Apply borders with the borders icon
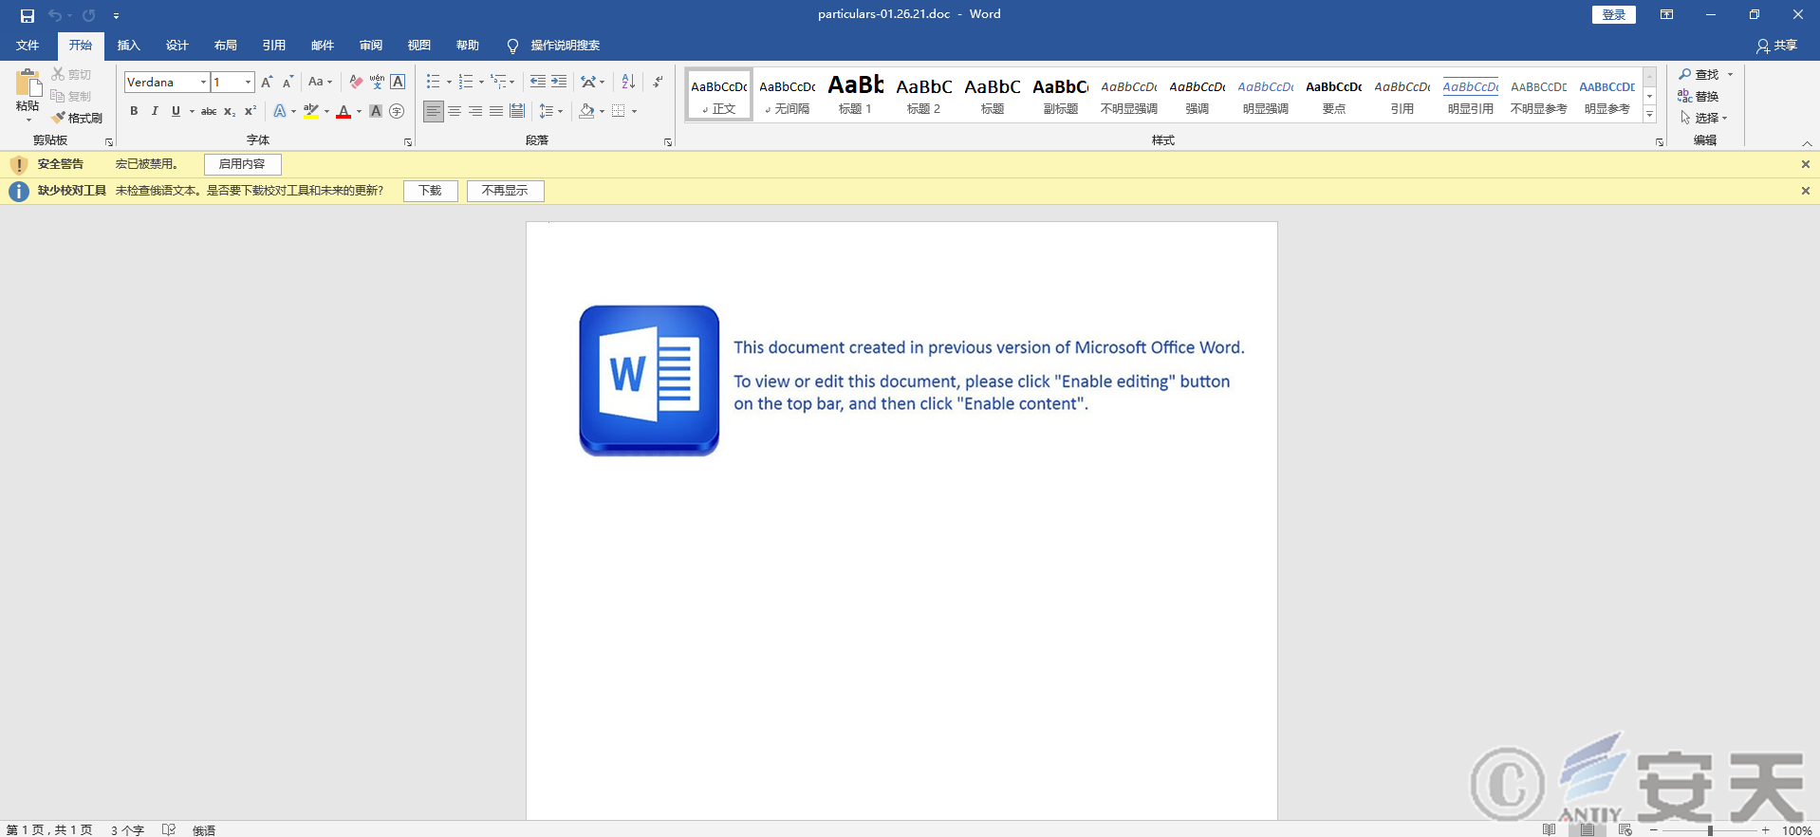Screen dimensions: 1820x837 [619, 111]
